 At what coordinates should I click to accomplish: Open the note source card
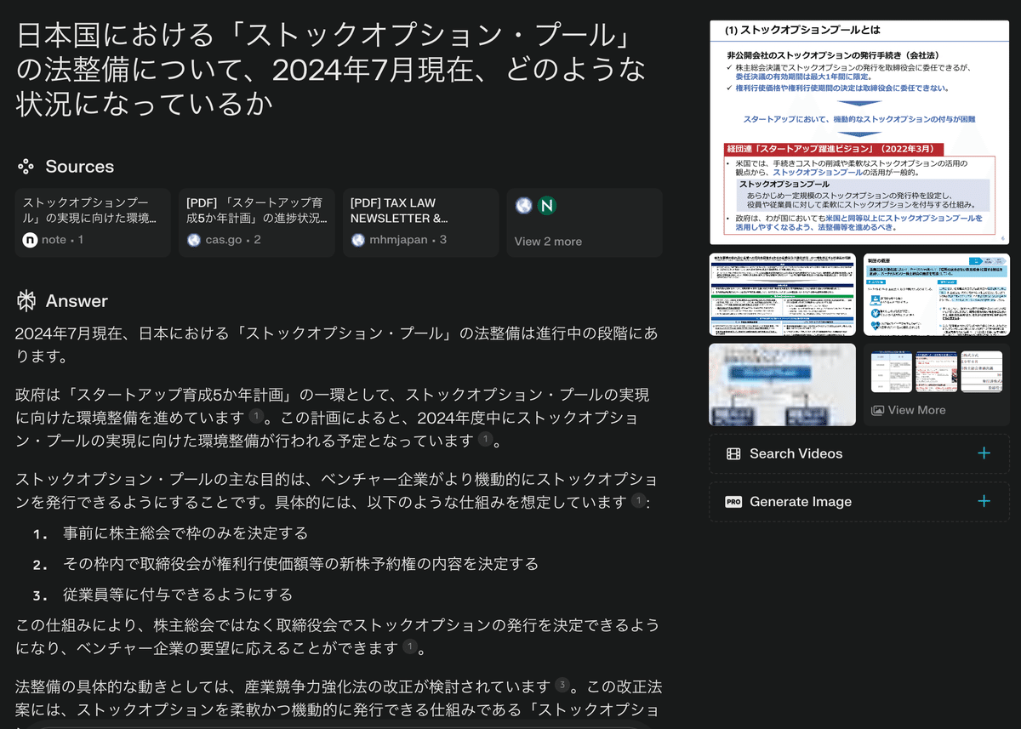point(93,223)
